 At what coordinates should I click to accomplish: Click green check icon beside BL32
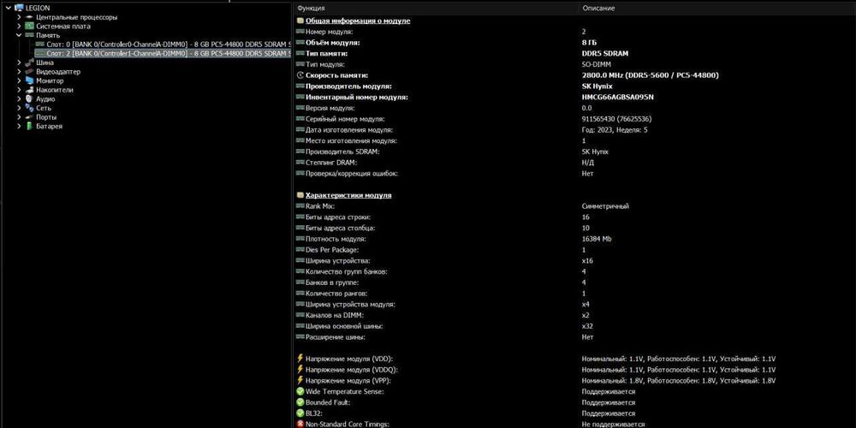pyautogui.click(x=300, y=413)
